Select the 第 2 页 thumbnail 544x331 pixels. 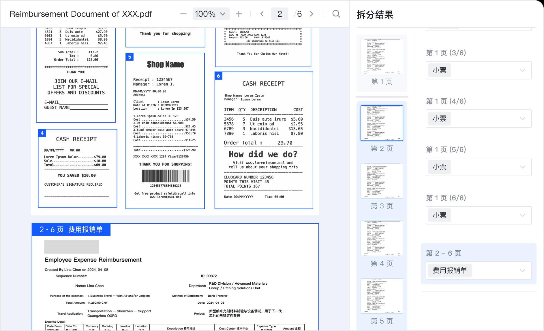[x=382, y=123]
